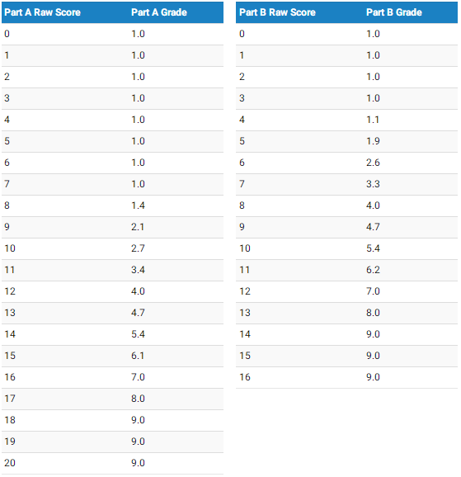Click Part A grade 8.0 value
The height and width of the screenshot is (477, 461).
tap(138, 399)
